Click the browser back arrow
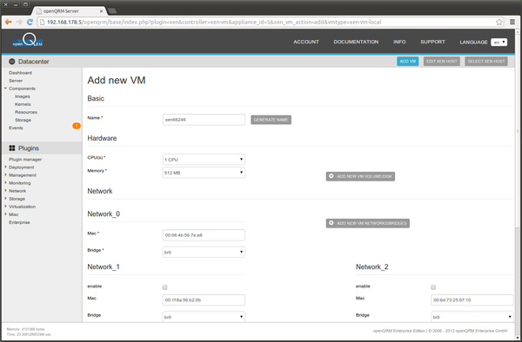This screenshot has width=522, height=342. [9, 22]
